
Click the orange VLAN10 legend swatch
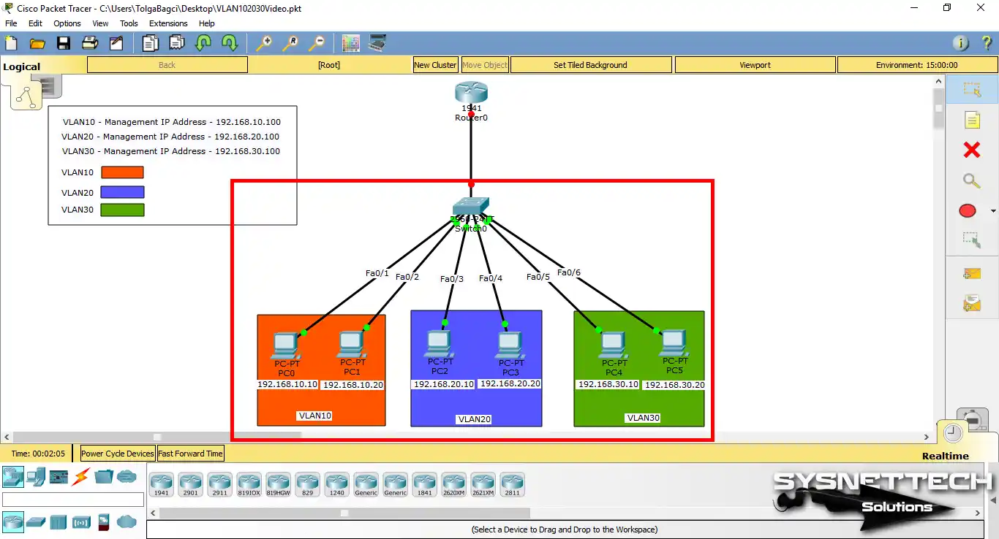[122, 172]
